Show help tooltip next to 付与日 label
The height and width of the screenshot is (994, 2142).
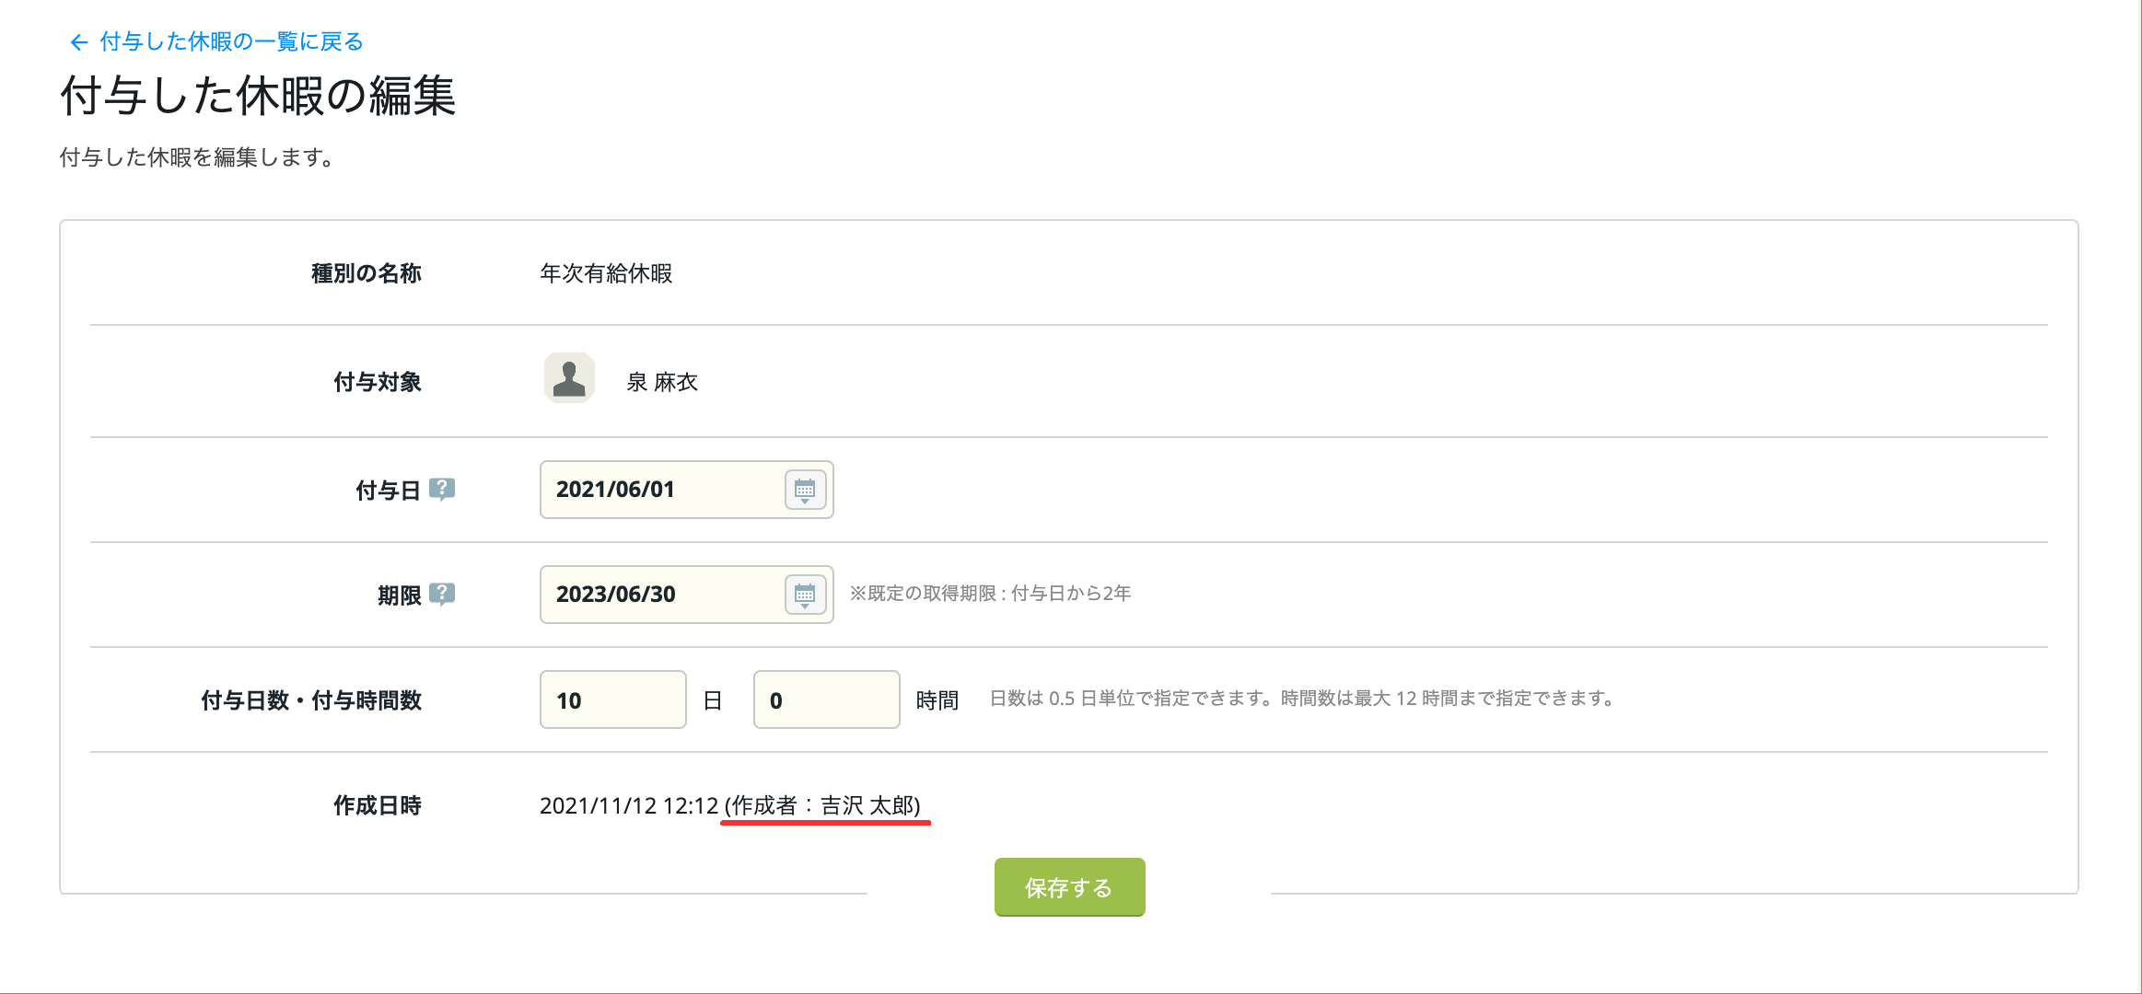click(442, 489)
